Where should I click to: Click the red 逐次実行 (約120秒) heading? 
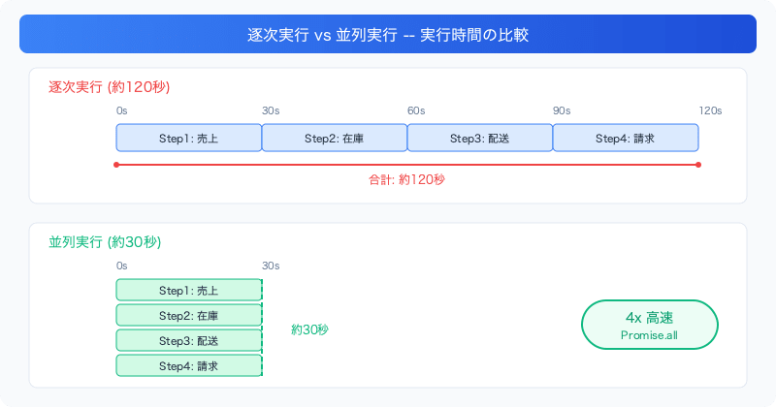tap(109, 87)
